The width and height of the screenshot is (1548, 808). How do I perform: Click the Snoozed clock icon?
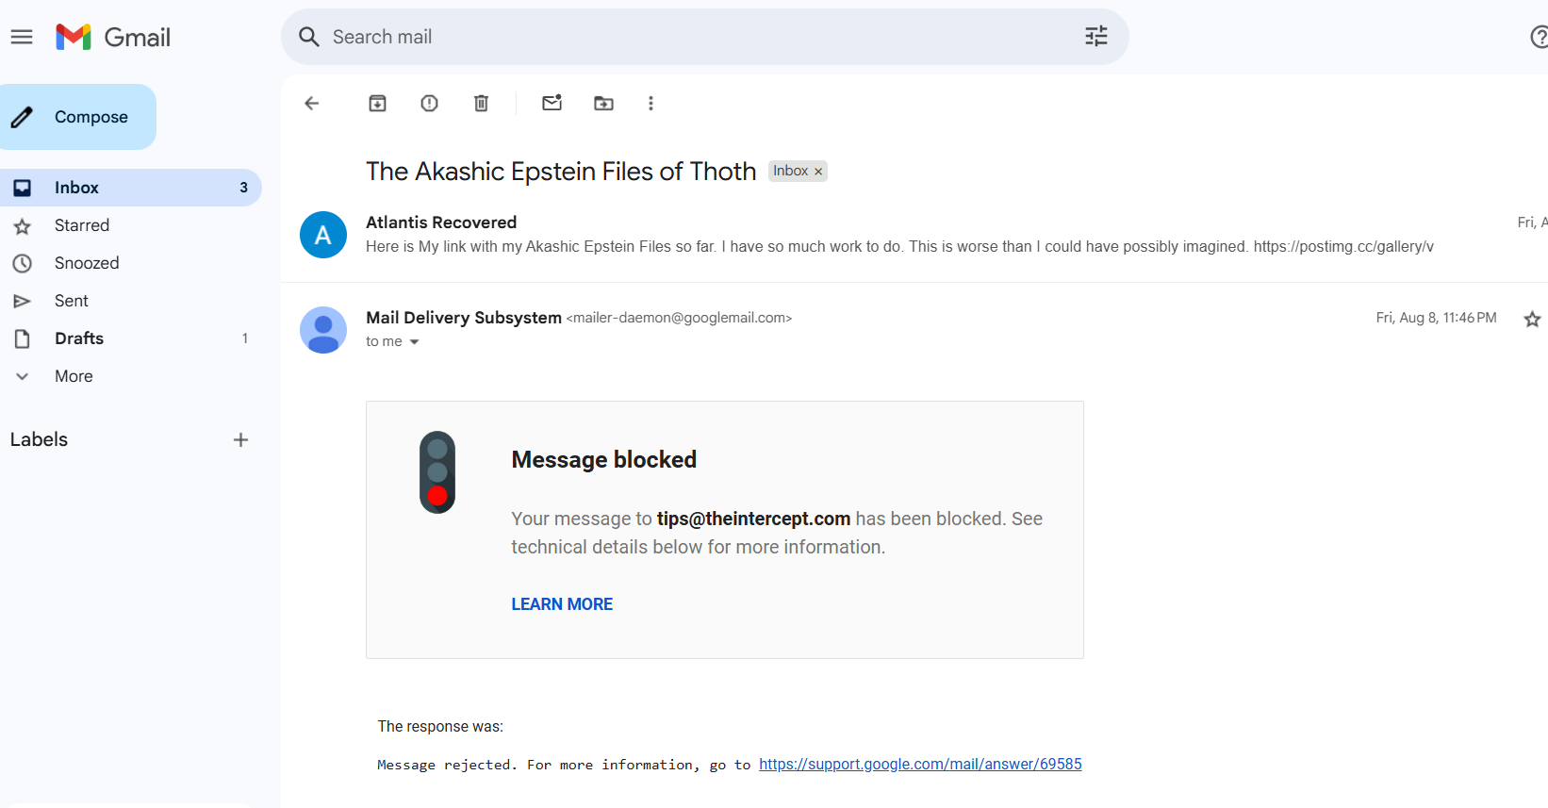[22, 263]
